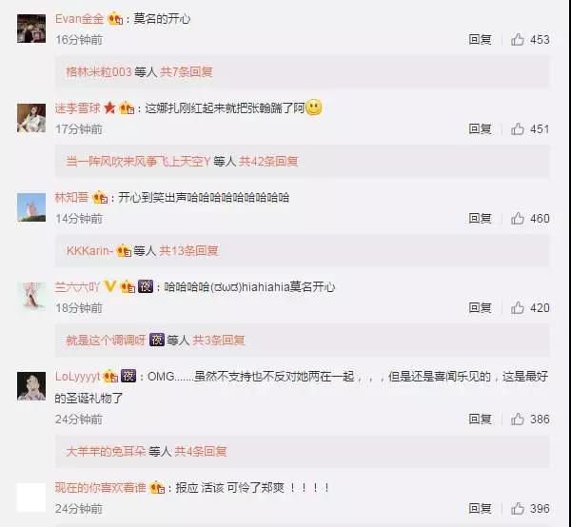Click 回复 on 林知吾's comment
Viewport: 571px width, 527px height.
point(480,219)
